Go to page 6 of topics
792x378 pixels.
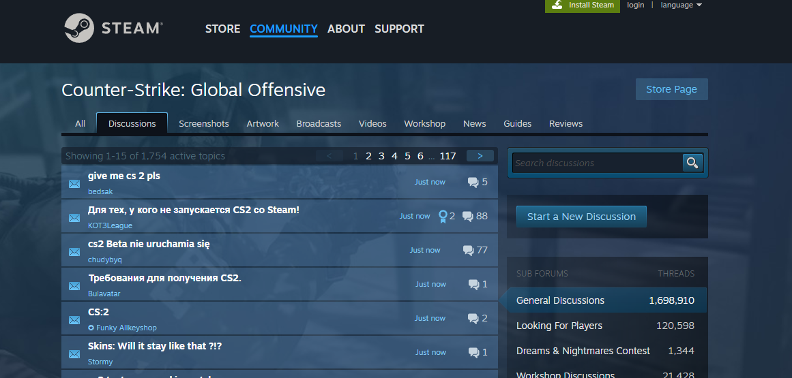(420, 156)
